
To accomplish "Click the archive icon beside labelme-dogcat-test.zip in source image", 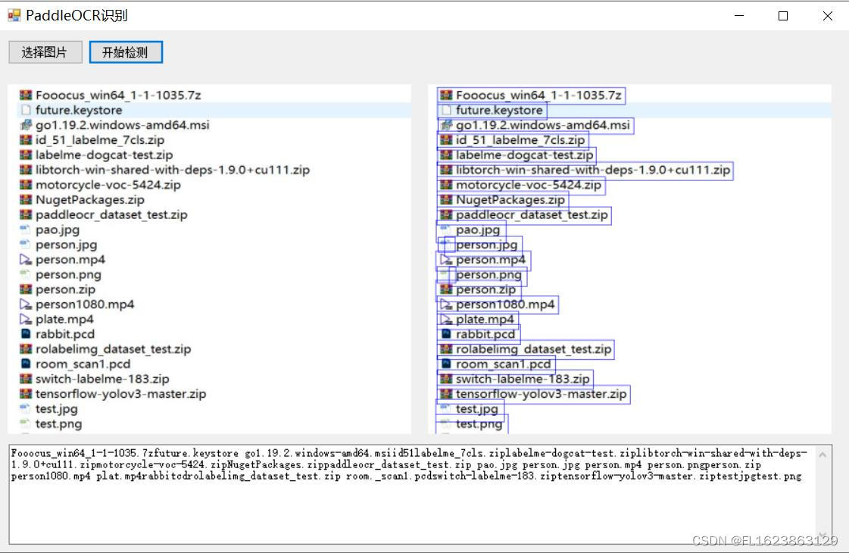I will click(26, 155).
